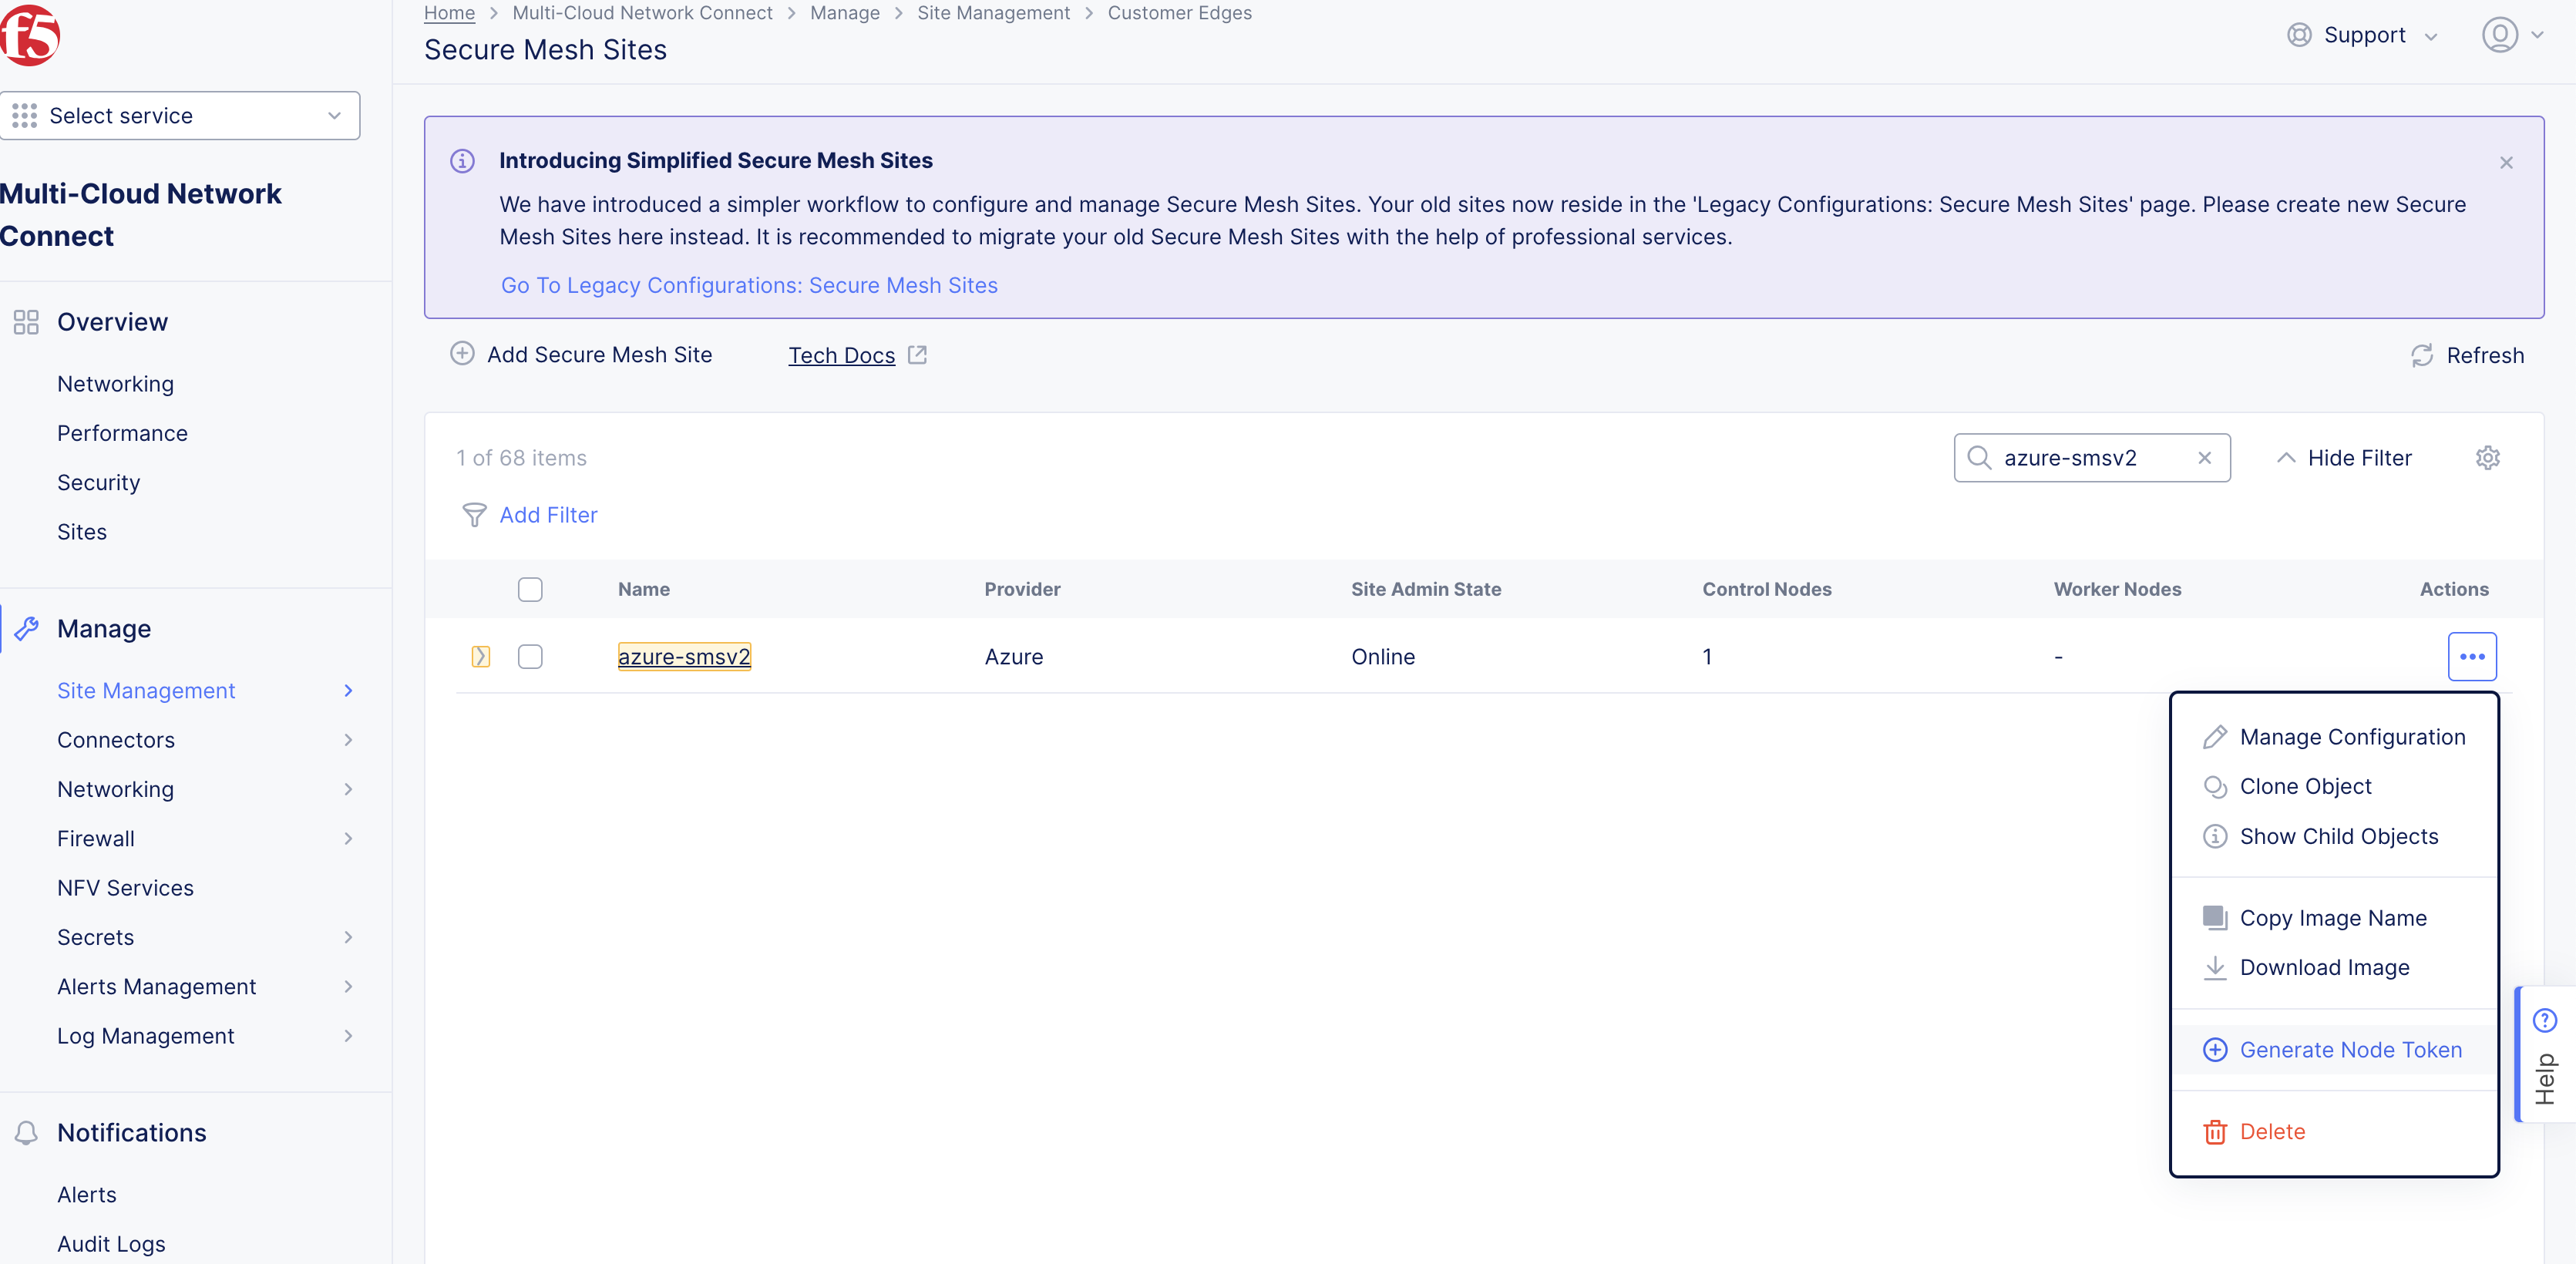Open the table column settings gear icon

[2489, 457]
